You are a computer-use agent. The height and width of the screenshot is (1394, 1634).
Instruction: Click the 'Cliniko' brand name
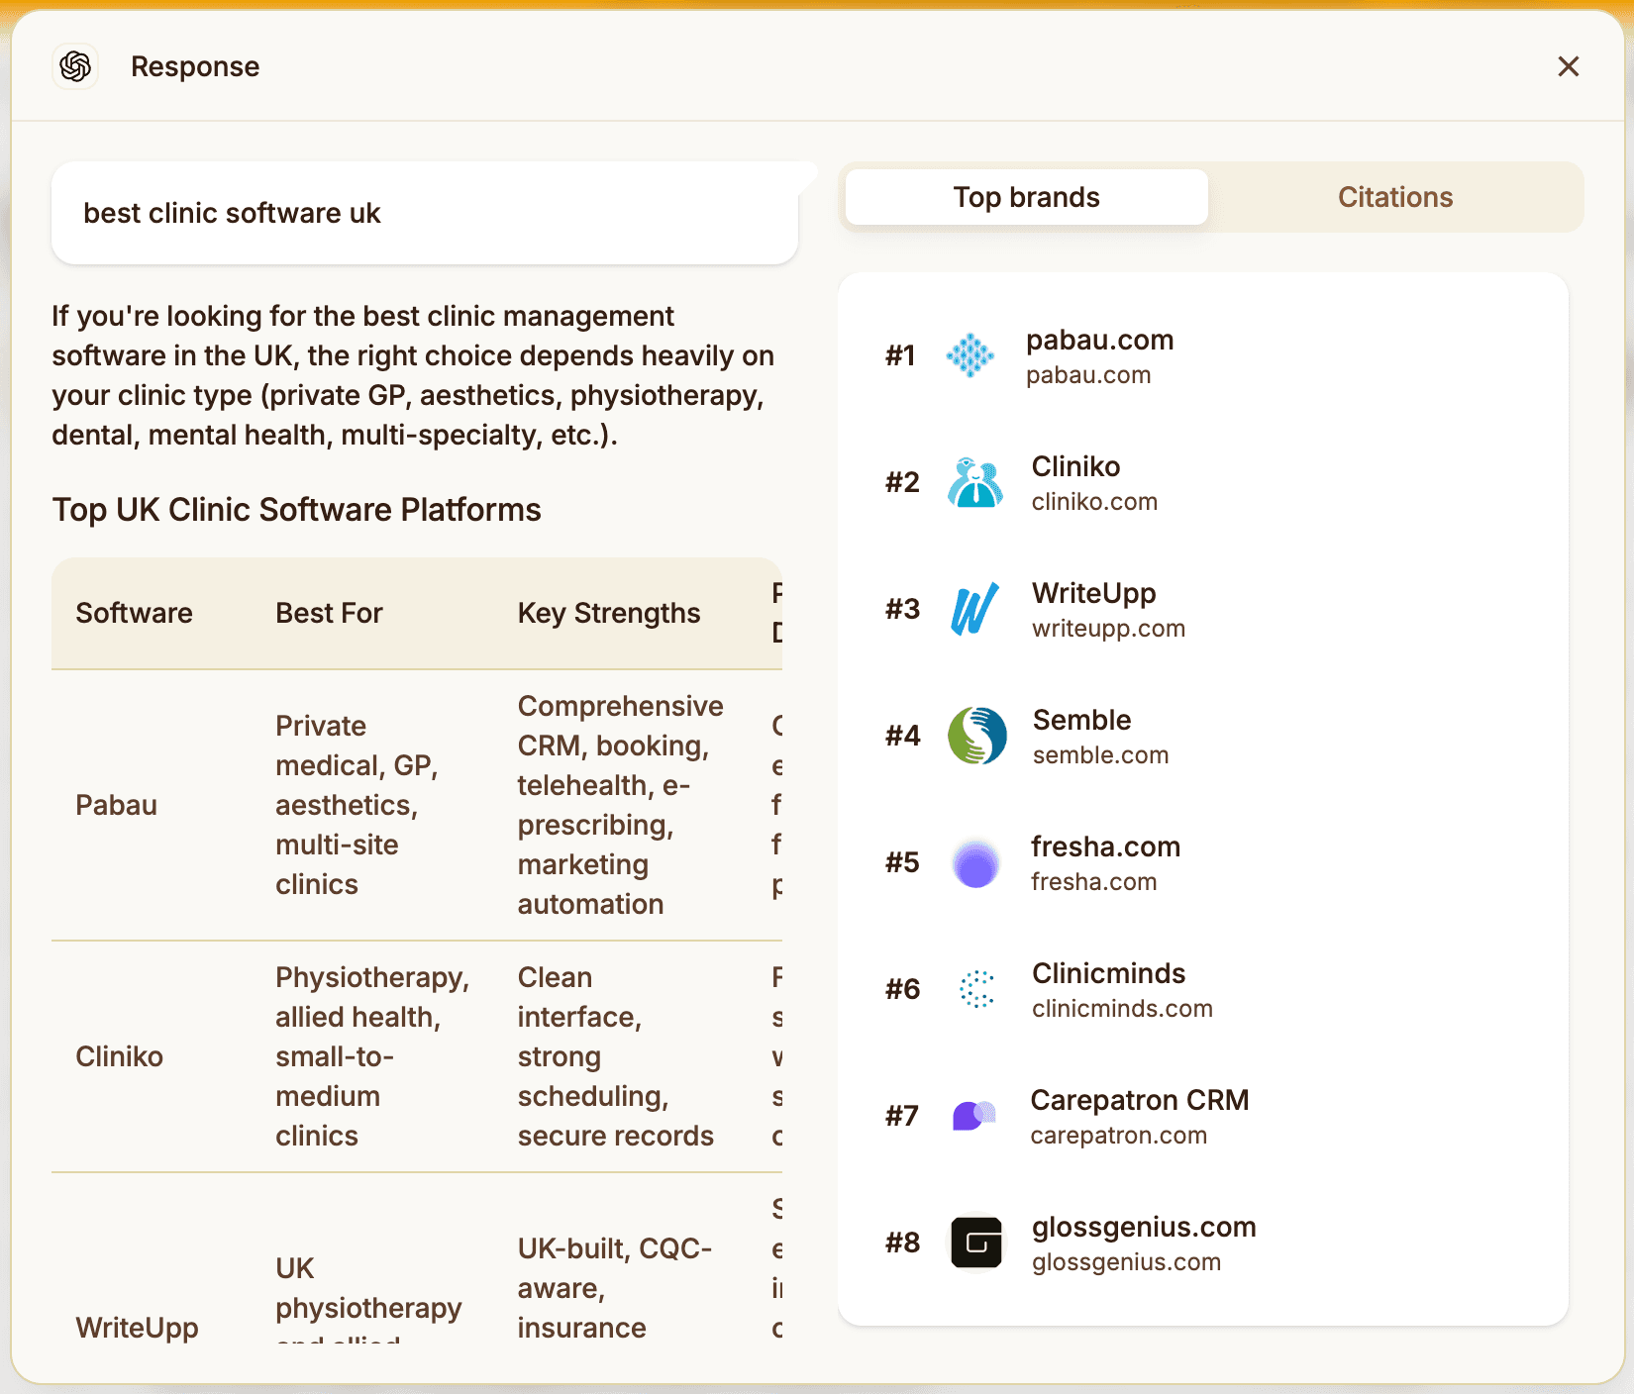pyautogui.click(x=1075, y=466)
